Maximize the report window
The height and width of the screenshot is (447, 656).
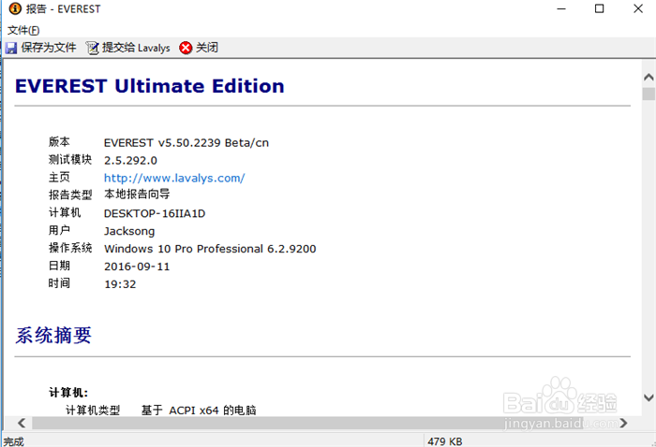pyautogui.click(x=599, y=8)
